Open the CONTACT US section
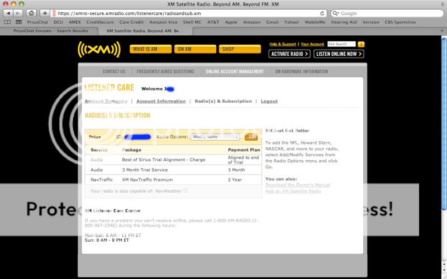The height and width of the screenshot is (279, 447). click(x=114, y=71)
